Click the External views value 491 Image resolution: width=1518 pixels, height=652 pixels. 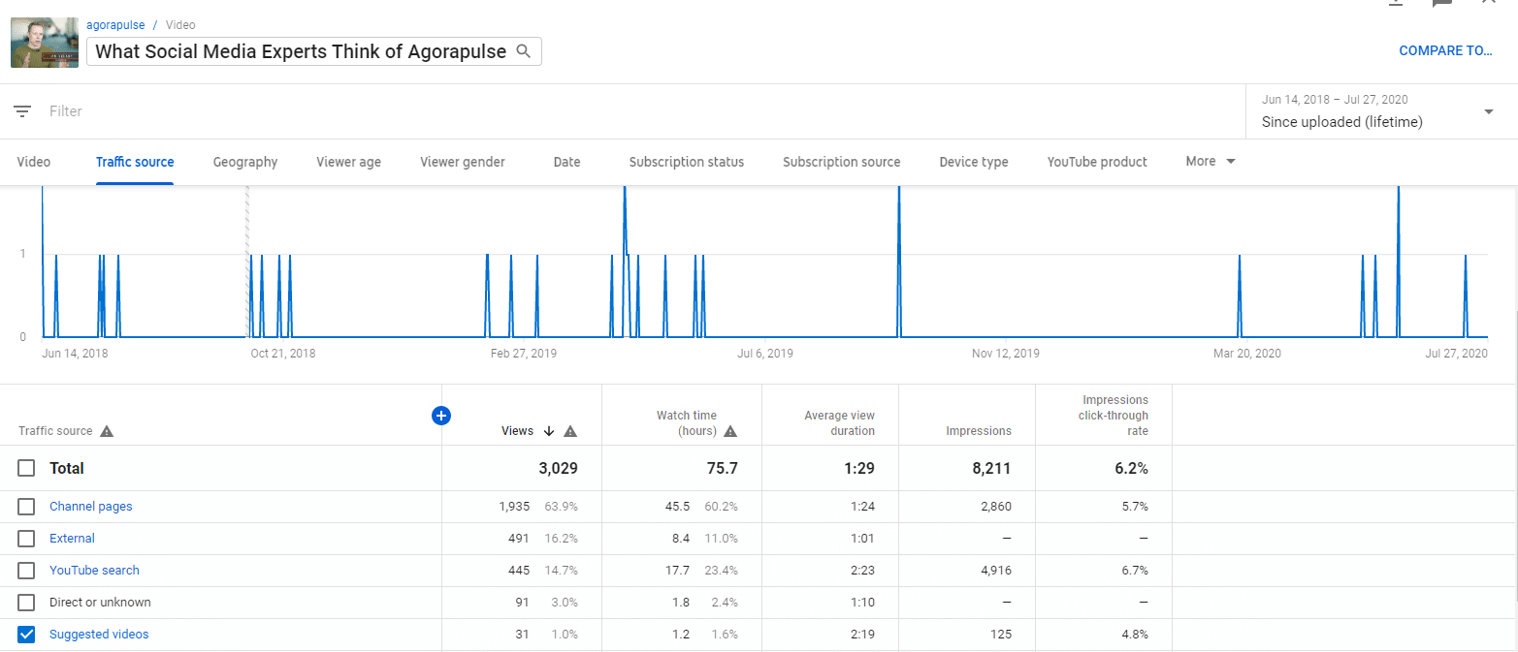pyautogui.click(x=520, y=539)
